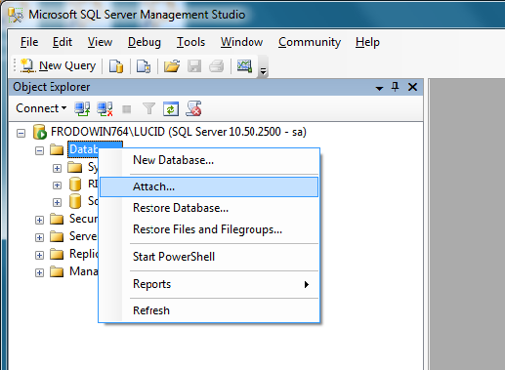Close the Object Explorer panel
The width and height of the screenshot is (505, 370).
[412, 87]
